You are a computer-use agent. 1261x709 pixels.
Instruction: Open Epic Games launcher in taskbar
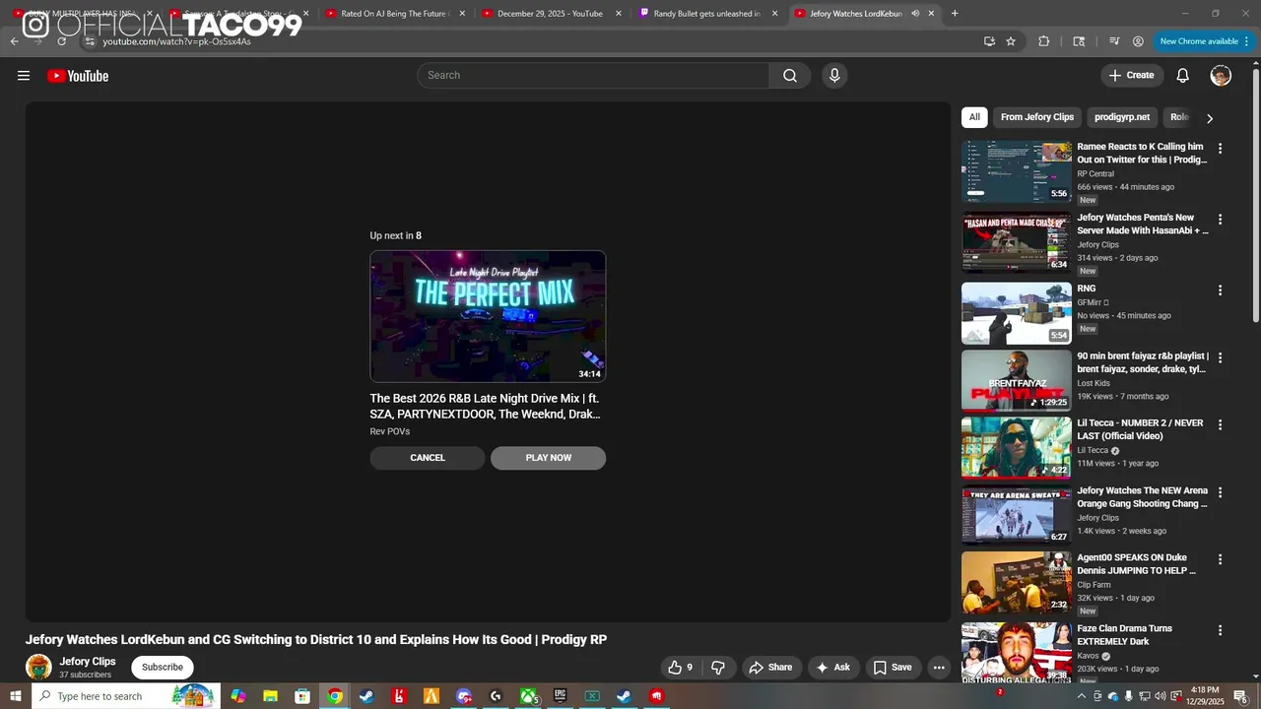(x=560, y=696)
